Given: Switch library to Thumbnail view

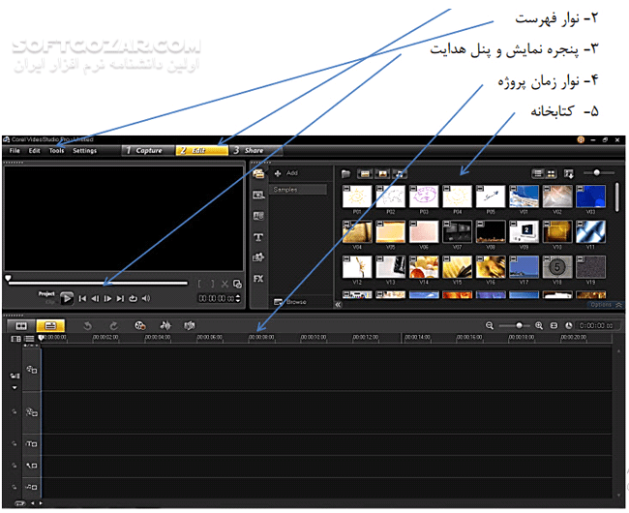Looking at the screenshot, I should 552,173.
